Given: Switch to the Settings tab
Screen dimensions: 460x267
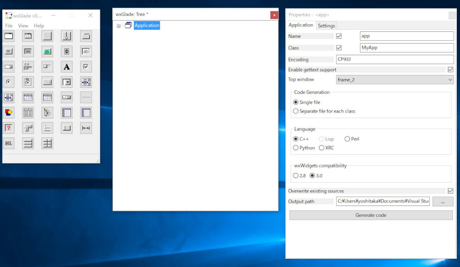Looking at the screenshot, I should (x=327, y=26).
